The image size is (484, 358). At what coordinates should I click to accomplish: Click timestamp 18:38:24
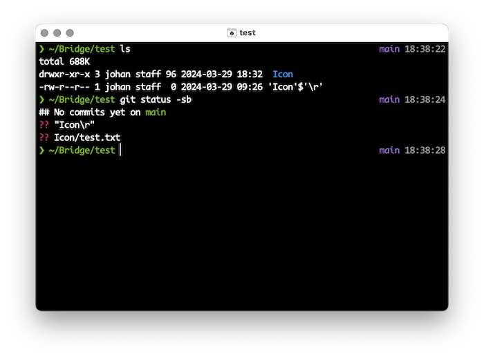pos(425,99)
